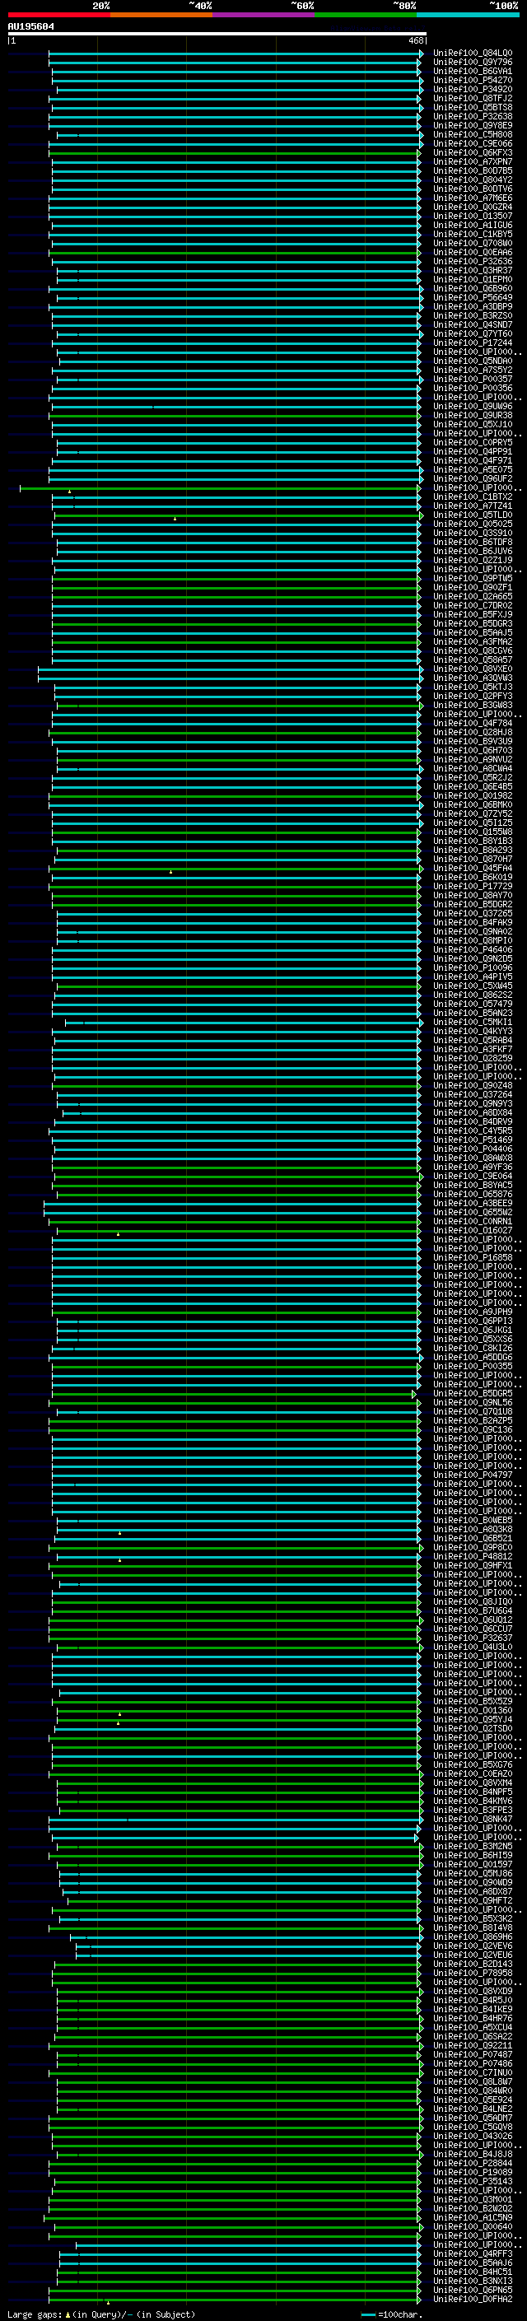Select the query name AU195604
This screenshot has width=527, height=2321.
[x=30, y=26]
